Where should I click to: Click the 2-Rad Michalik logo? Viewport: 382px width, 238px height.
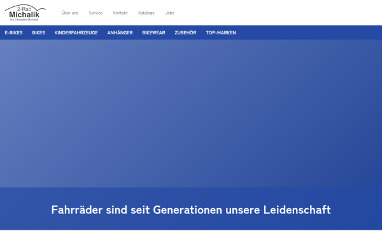click(x=25, y=13)
